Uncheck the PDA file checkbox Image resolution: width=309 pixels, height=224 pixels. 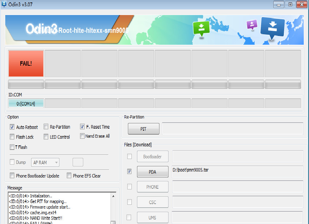(129, 171)
